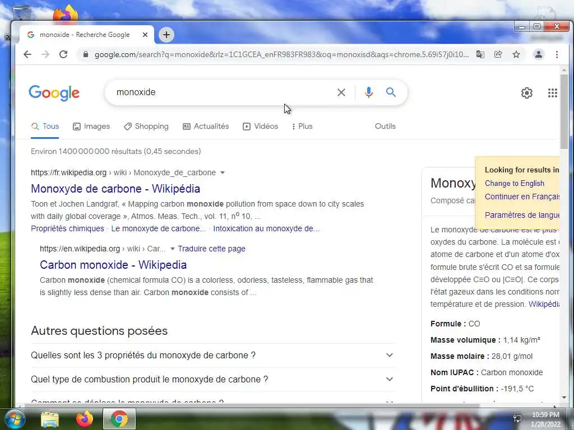This screenshot has width=574, height=430.
Task: Click the address bar URL
Action: [281, 54]
